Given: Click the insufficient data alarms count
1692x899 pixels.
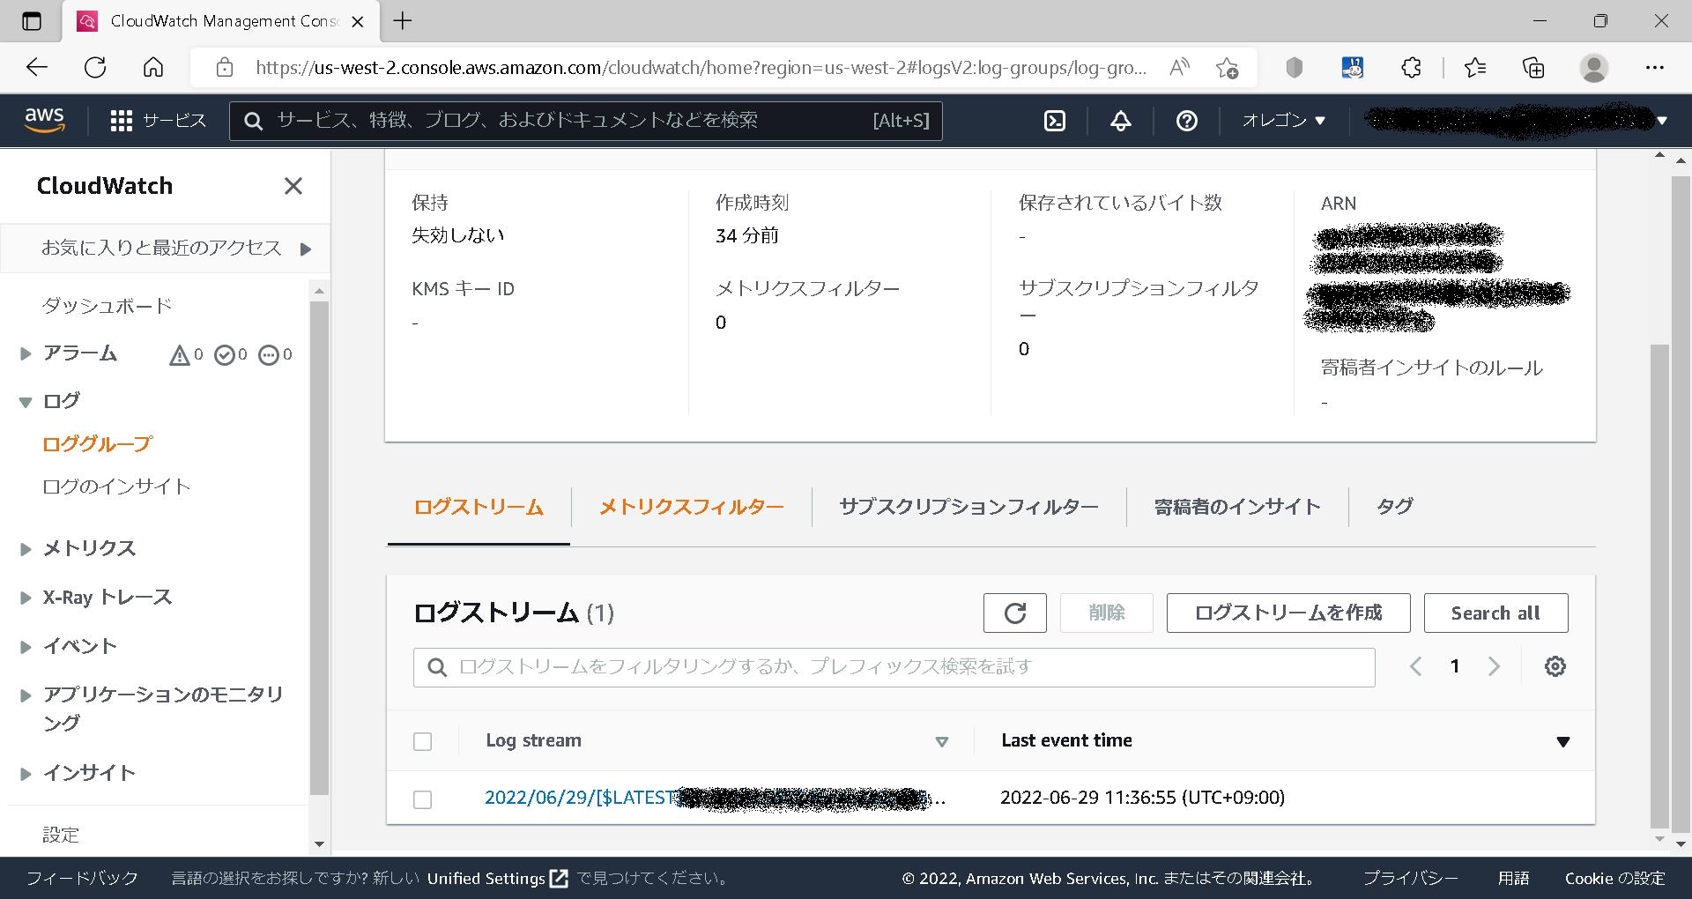Looking at the screenshot, I should pyautogui.click(x=275, y=354).
